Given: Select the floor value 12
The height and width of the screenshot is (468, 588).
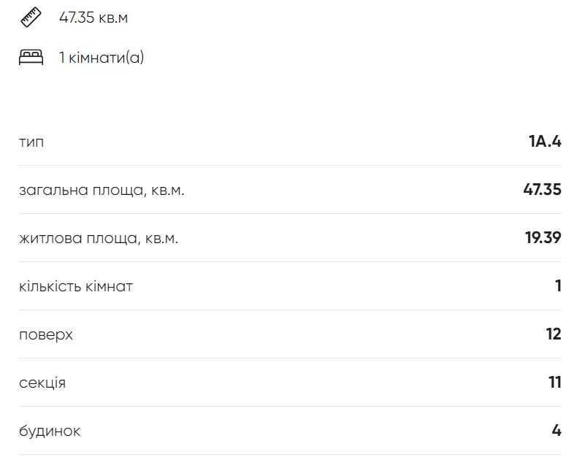Looking at the screenshot, I should pyautogui.click(x=553, y=334).
